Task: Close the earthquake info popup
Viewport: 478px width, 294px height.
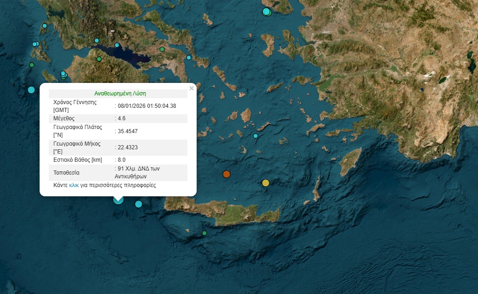Action: coord(192,88)
